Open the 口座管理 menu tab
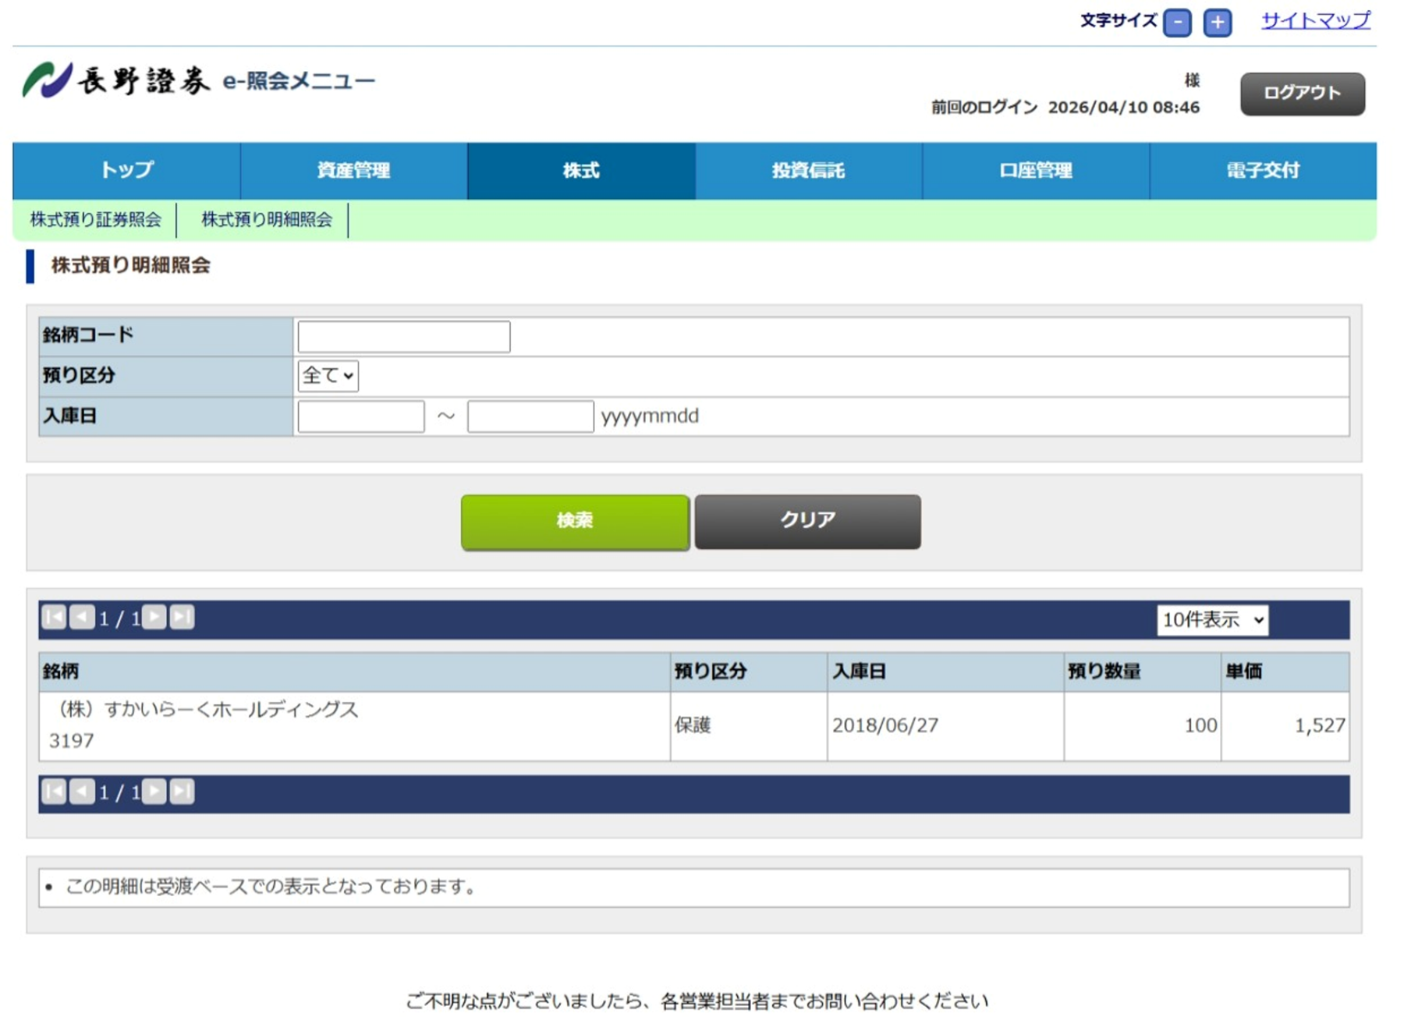1404x1017 pixels. [1036, 171]
